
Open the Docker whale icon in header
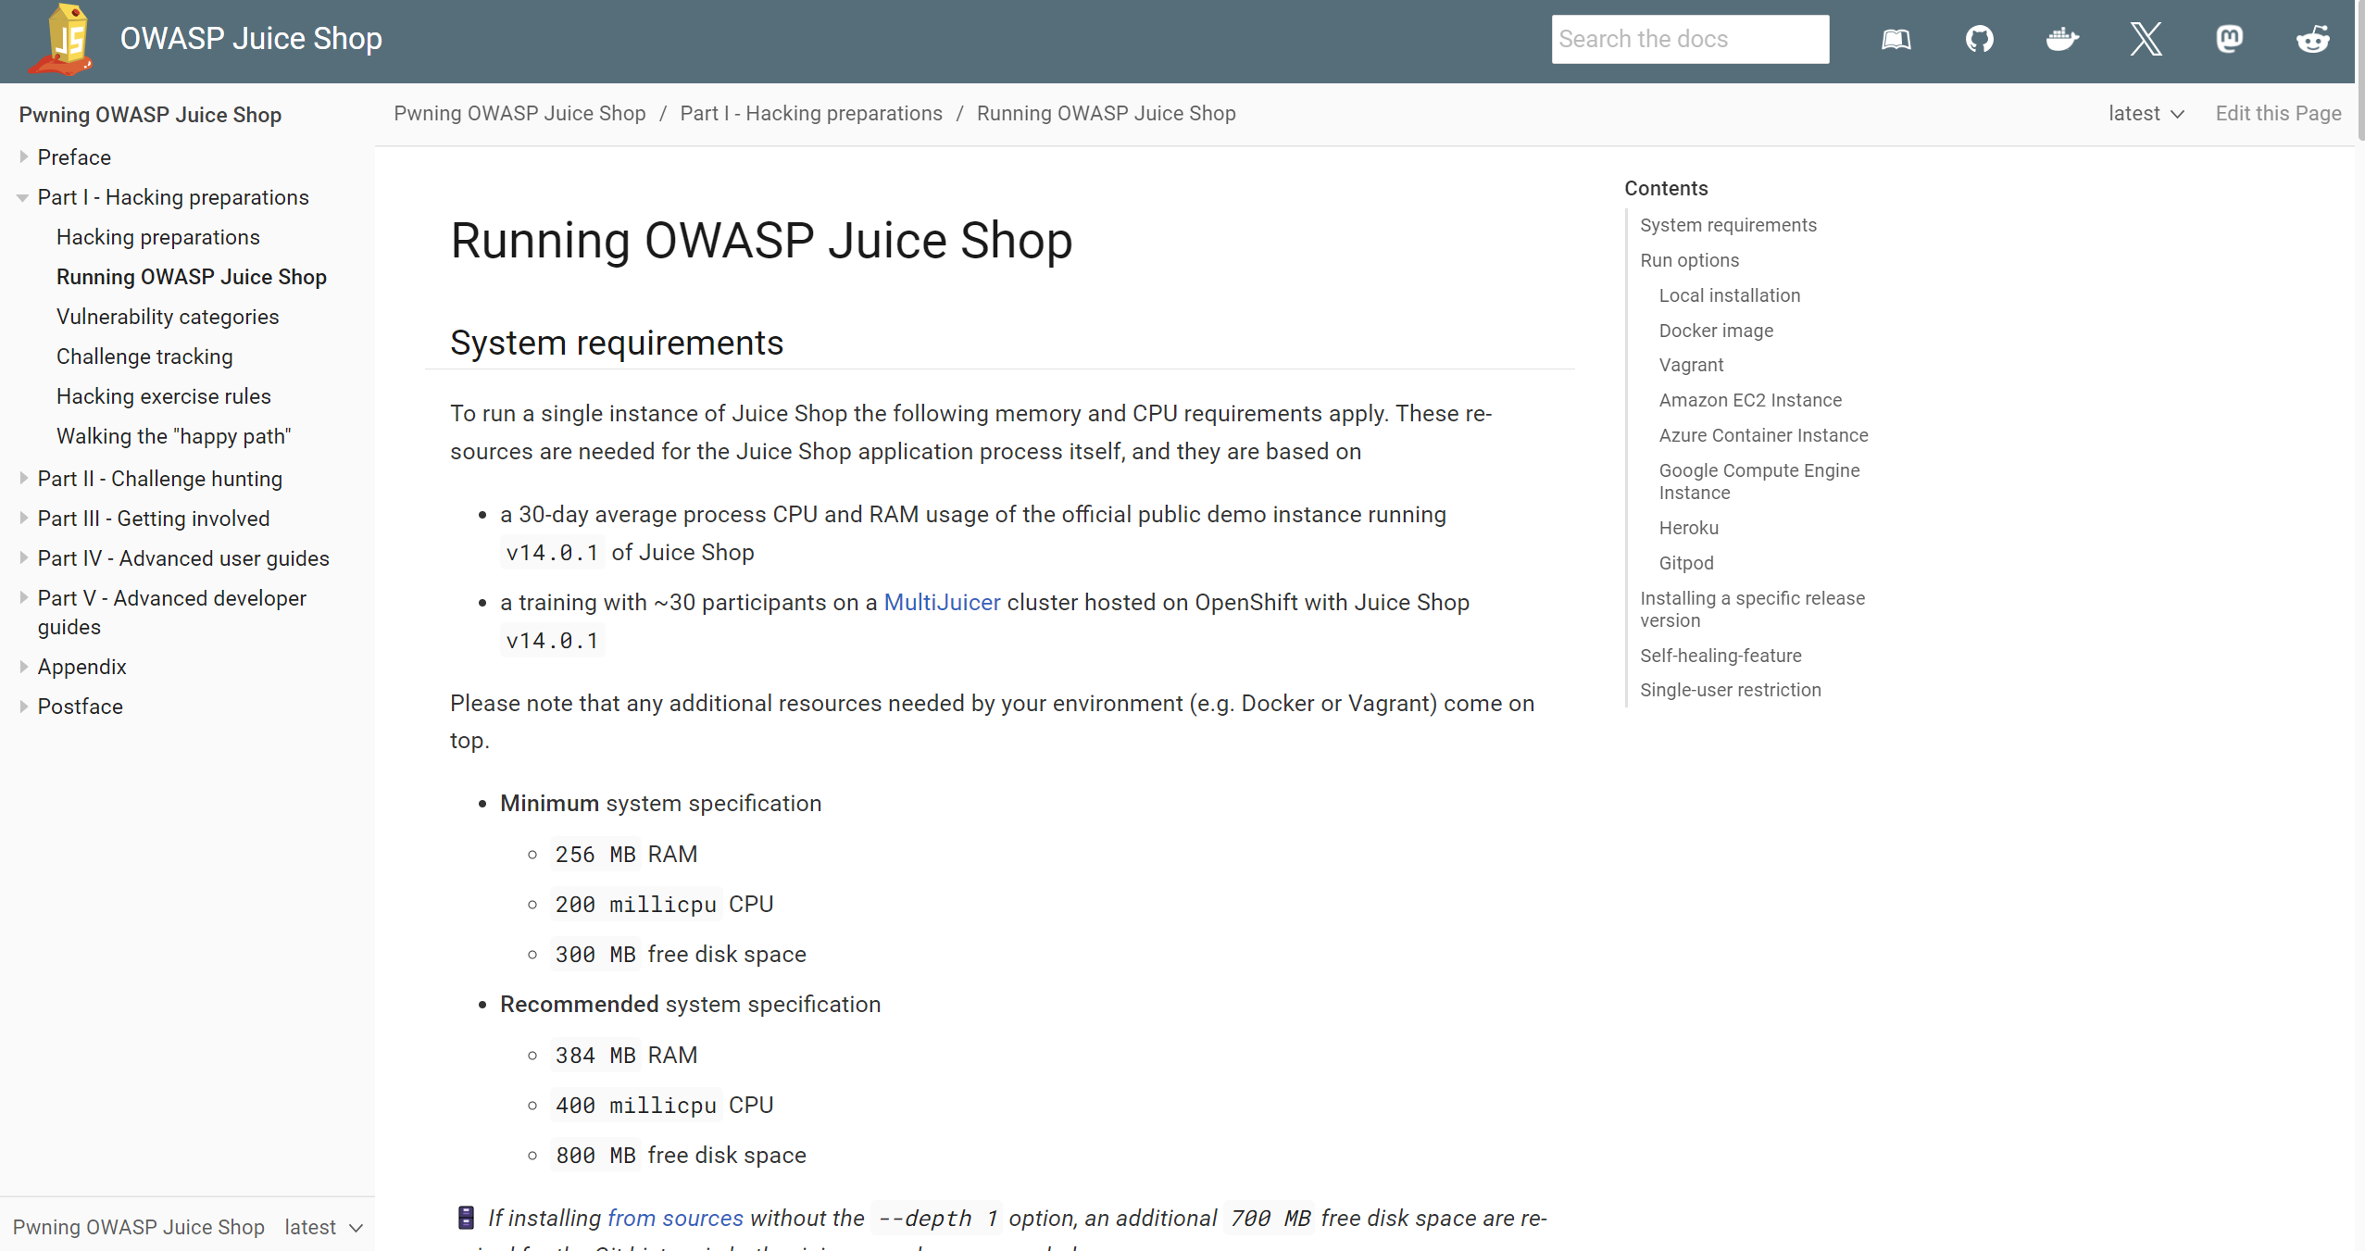tap(2062, 39)
